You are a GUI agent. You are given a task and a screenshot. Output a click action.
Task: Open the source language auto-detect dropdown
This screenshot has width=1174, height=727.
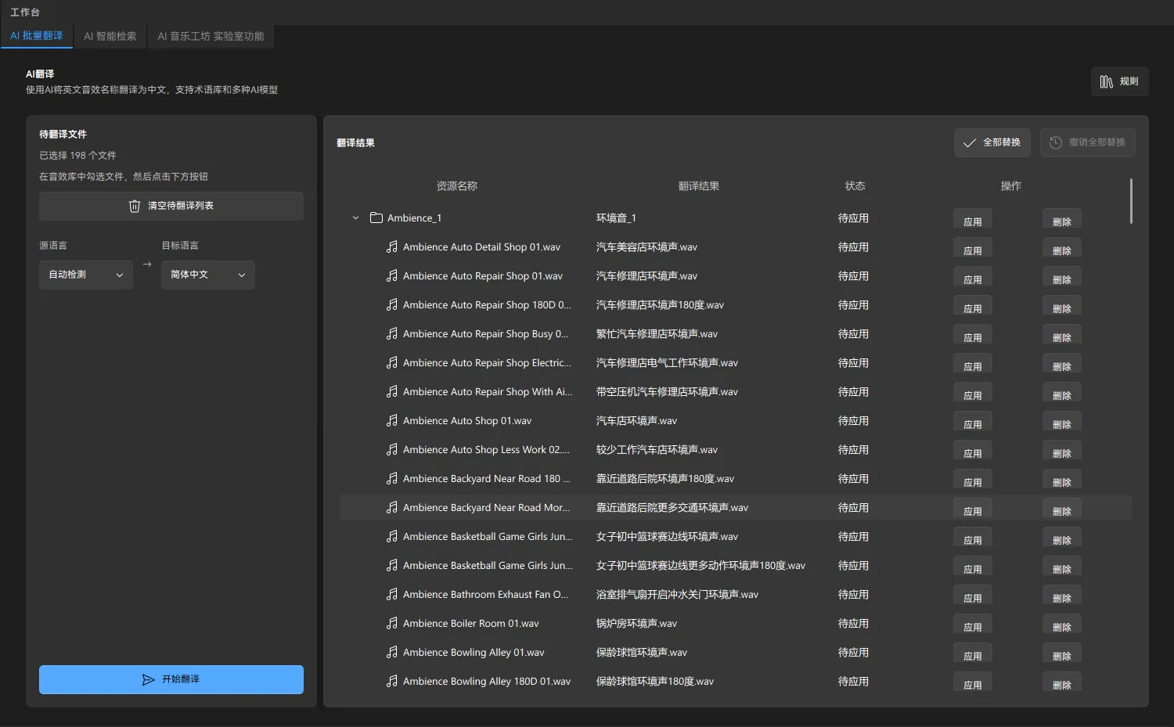point(85,275)
